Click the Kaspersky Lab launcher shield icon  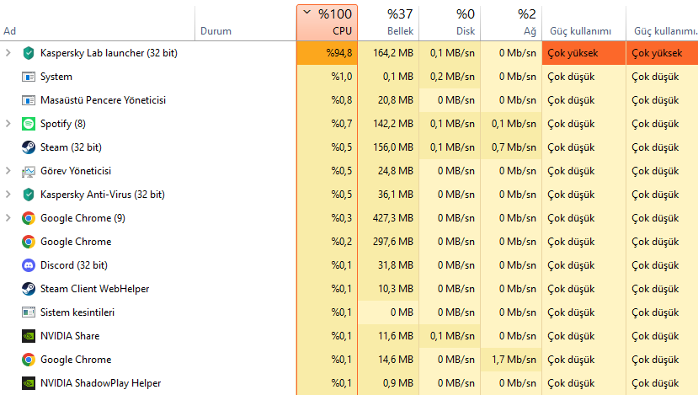28,53
